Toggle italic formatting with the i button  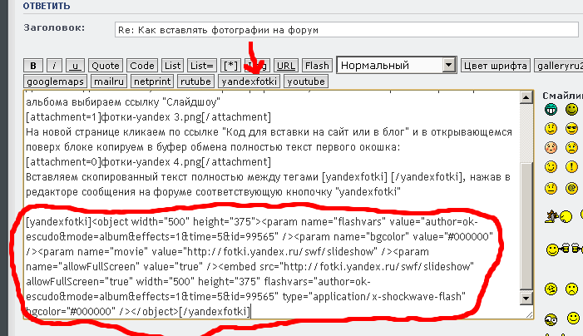coord(54,65)
